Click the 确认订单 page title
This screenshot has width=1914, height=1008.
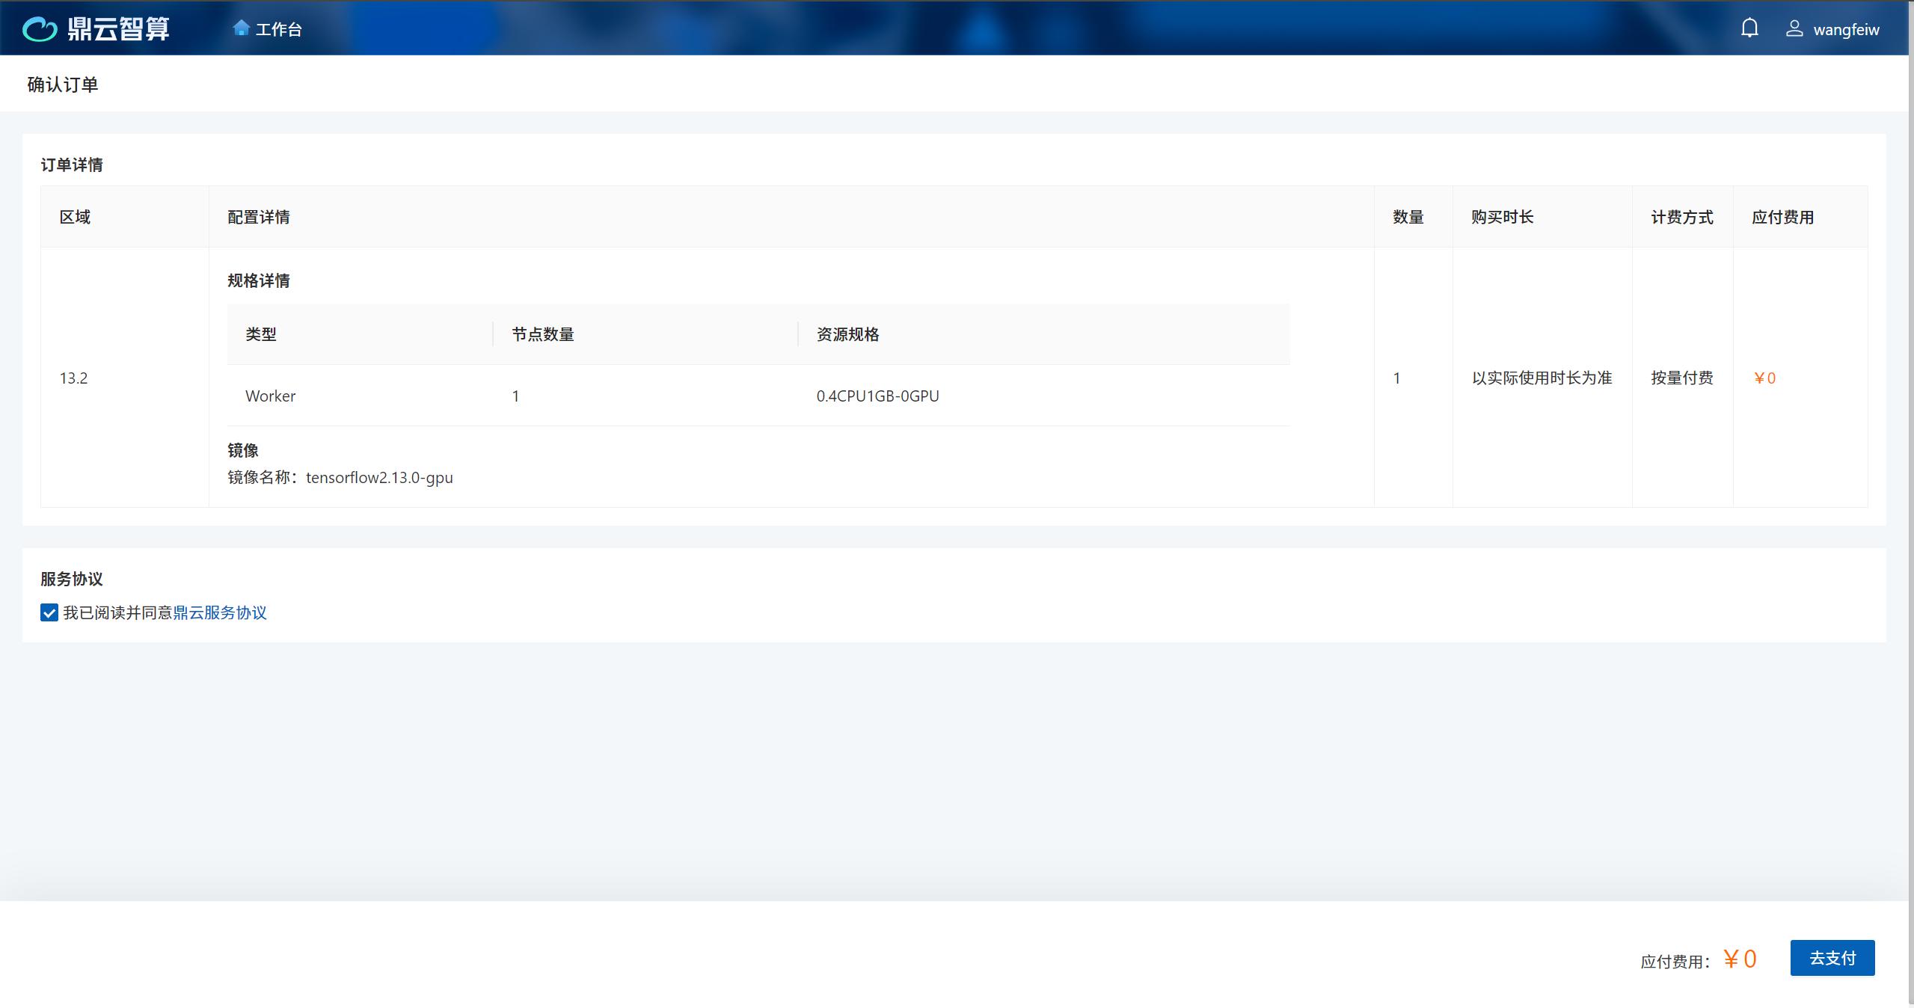63,84
